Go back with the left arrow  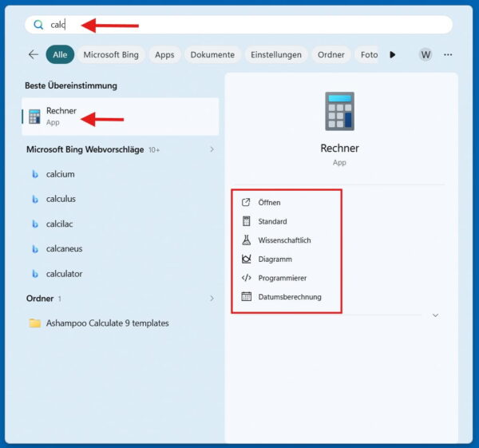tap(34, 54)
